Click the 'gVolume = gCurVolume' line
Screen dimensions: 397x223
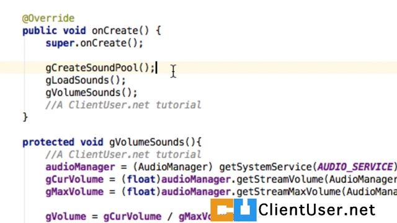[x=128, y=217]
